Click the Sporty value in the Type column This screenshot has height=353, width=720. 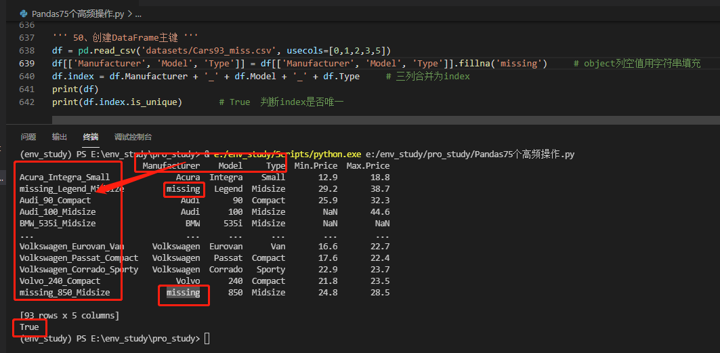pyautogui.click(x=271, y=270)
